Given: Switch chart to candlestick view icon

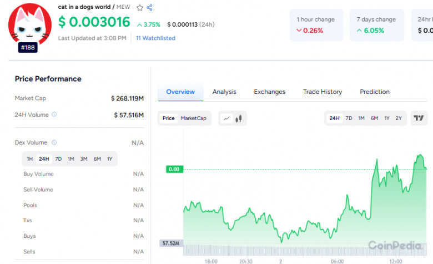Looking at the screenshot, I should click(x=239, y=118).
